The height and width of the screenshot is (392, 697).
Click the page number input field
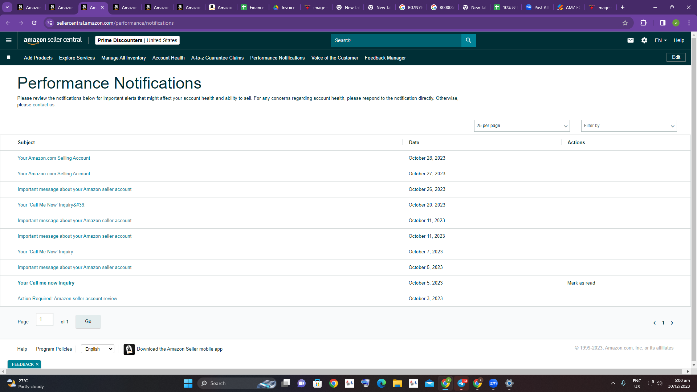45,319
